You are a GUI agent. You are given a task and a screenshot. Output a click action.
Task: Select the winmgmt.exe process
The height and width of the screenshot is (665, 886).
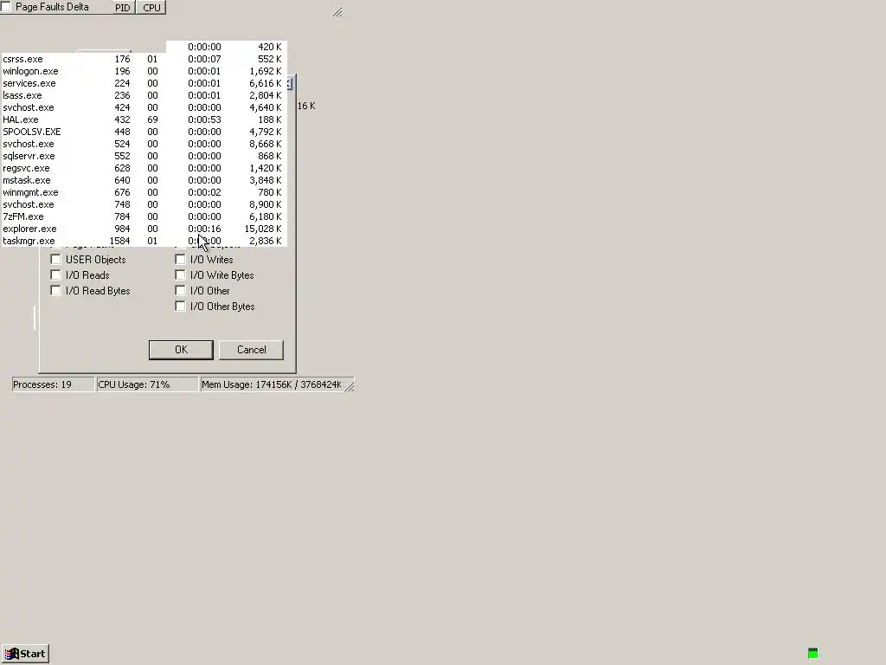pos(144,193)
